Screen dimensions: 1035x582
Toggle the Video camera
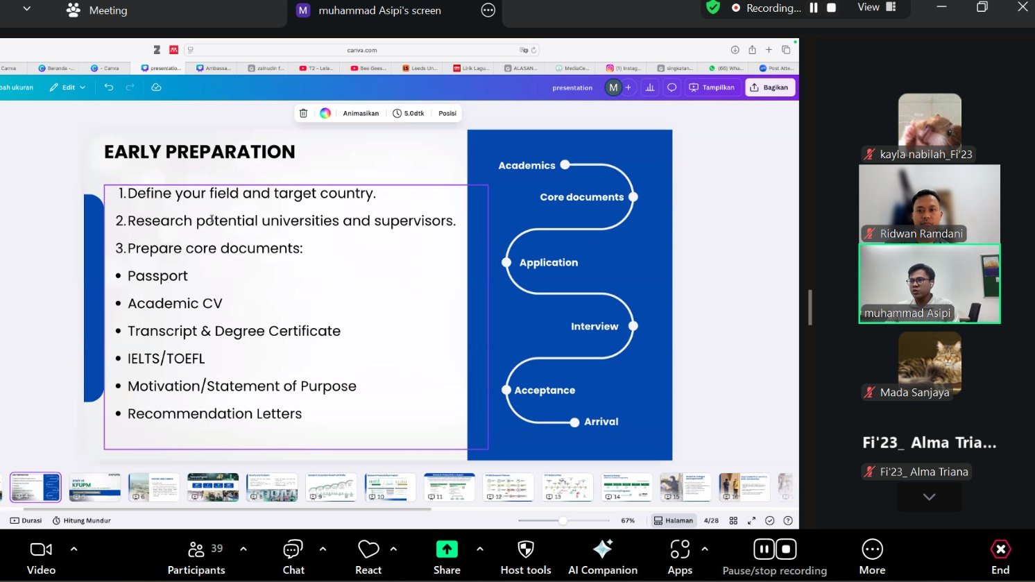pyautogui.click(x=41, y=557)
